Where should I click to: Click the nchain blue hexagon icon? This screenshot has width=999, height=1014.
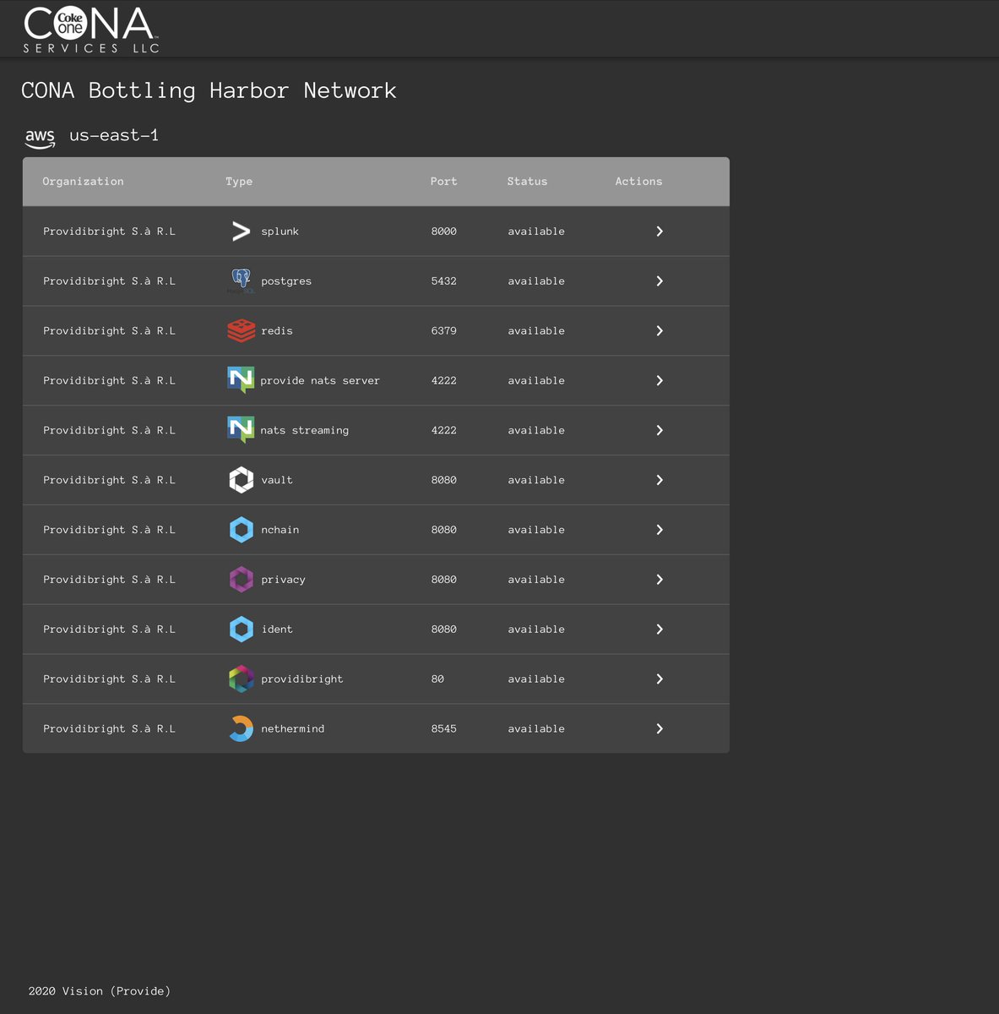coord(241,530)
